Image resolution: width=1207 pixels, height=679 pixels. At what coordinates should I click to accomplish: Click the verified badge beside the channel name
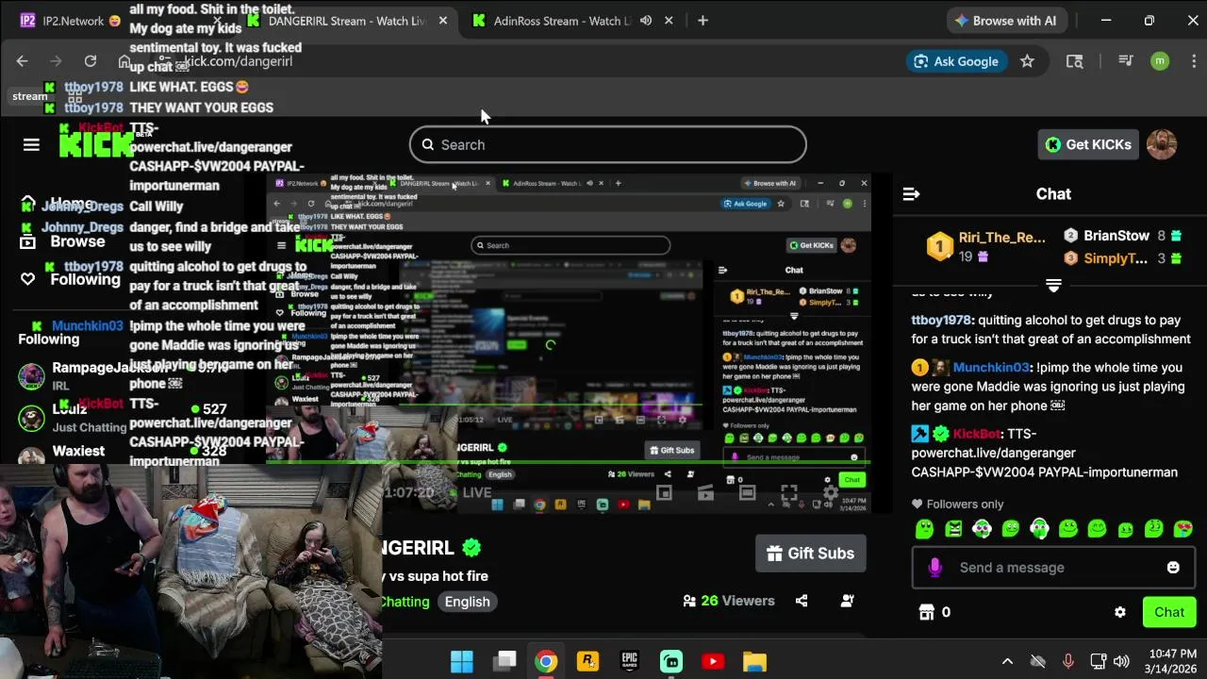(471, 548)
